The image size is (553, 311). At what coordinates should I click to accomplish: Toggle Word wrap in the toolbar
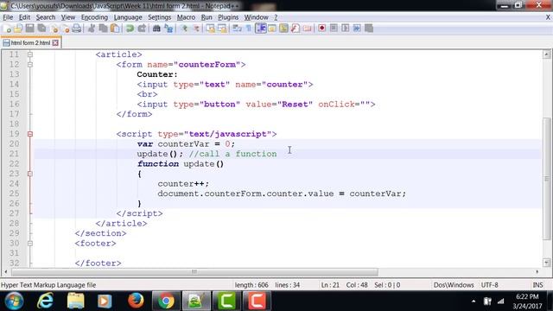pos(237,29)
